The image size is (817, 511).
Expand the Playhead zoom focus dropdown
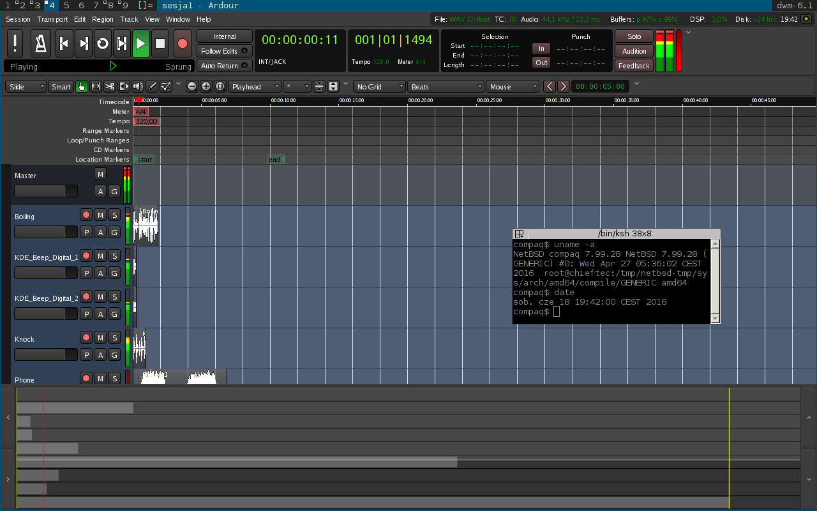[x=255, y=87]
